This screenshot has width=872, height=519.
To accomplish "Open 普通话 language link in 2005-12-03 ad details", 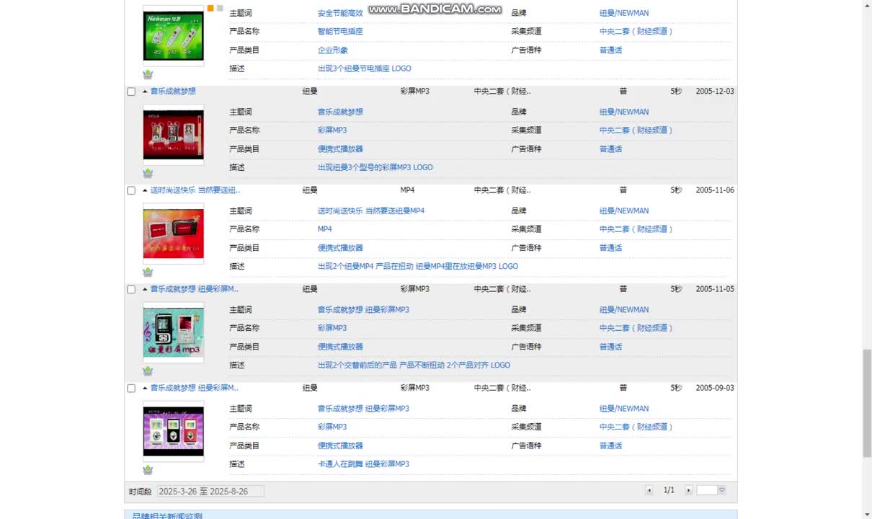I will coord(610,149).
